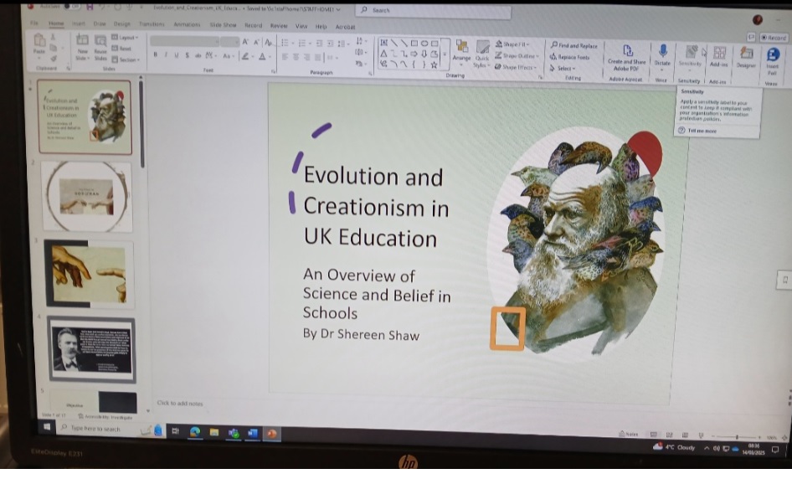Open Quick Styles gallery

(x=482, y=54)
